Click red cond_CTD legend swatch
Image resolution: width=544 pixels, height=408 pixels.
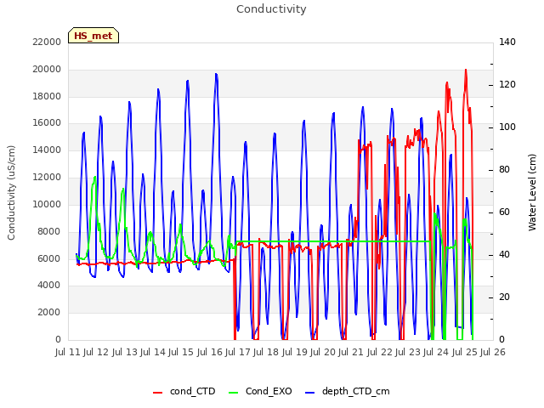tap(157, 393)
